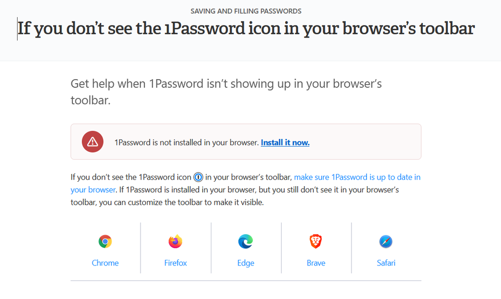Image resolution: width=501 pixels, height=299 pixels.
Task: Show the Safari tab label
Action: (386, 263)
